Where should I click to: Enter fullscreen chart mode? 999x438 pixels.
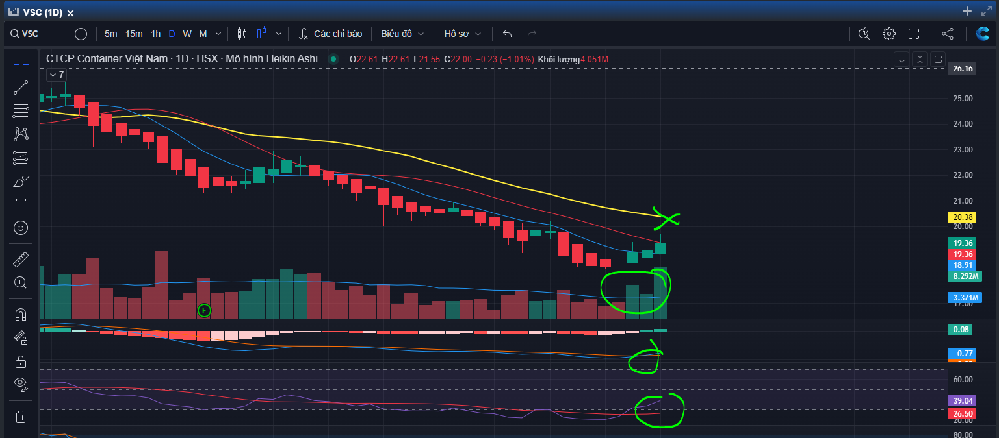pyautogui.click(x=914, y=34)
